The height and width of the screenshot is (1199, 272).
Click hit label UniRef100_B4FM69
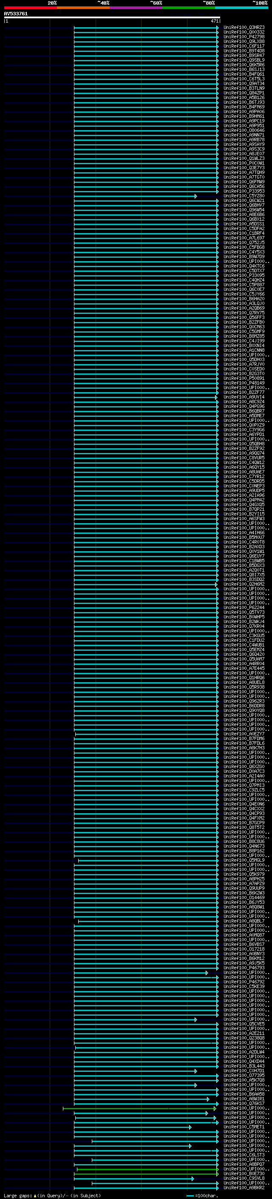coord(244,107)
